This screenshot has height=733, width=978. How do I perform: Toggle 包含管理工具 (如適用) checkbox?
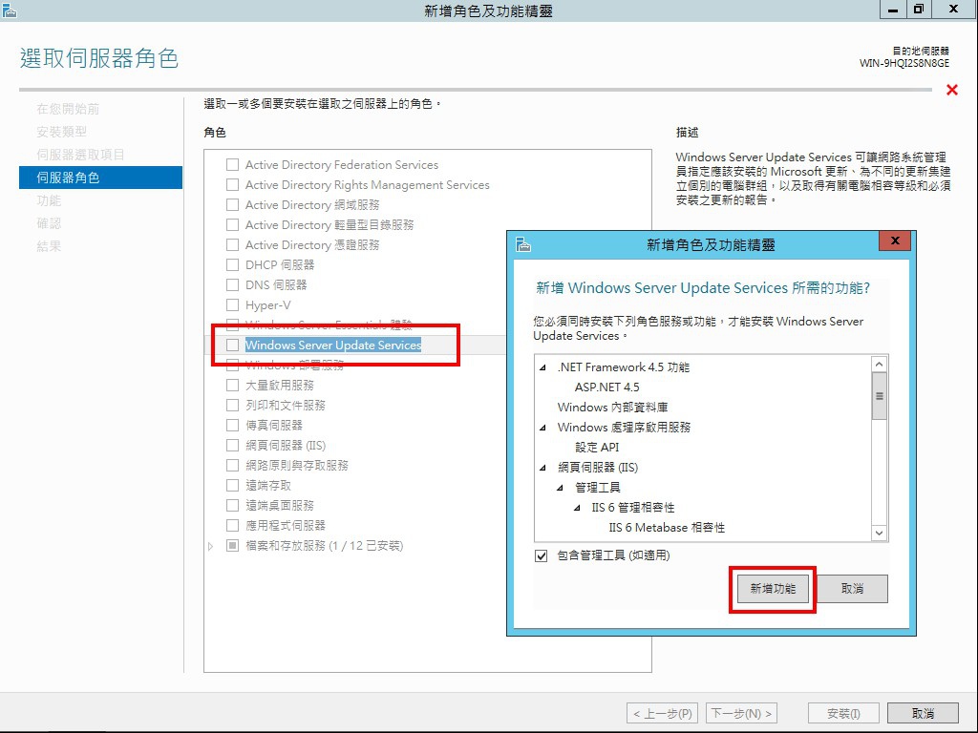pyautogui.click(x=542, y=555)
